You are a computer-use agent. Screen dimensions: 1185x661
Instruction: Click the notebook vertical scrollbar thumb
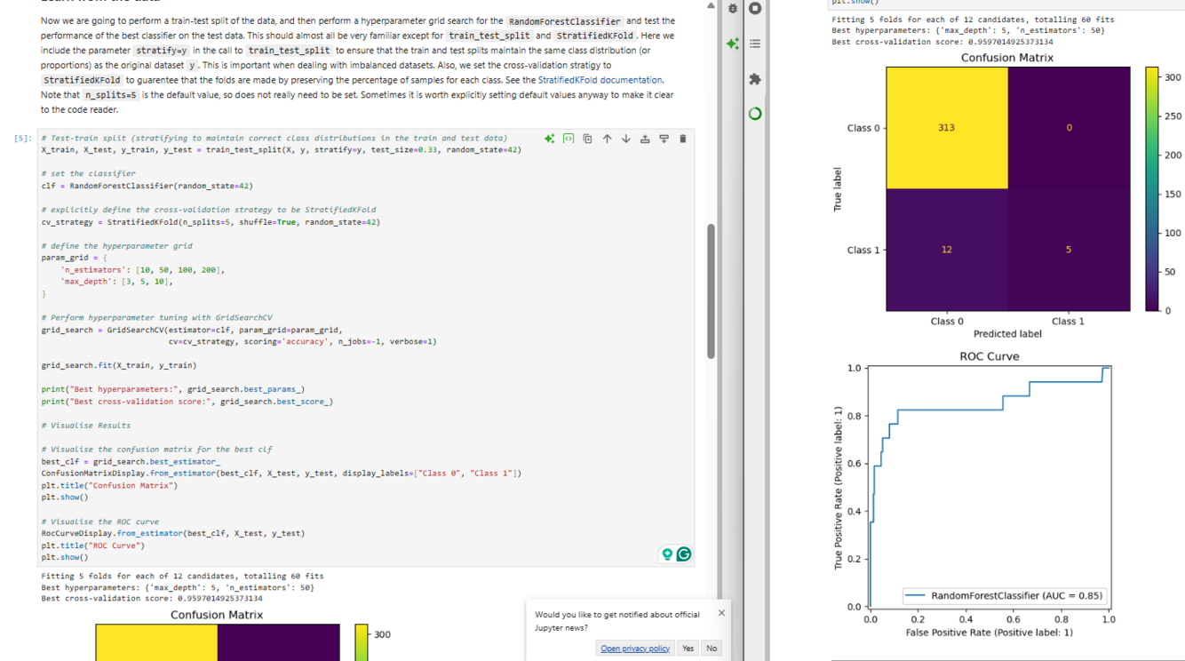[x=711, y=291]
